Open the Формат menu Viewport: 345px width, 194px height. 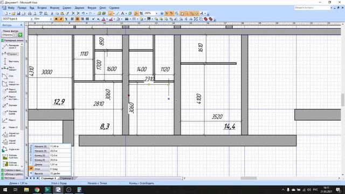tap(54, 8)
